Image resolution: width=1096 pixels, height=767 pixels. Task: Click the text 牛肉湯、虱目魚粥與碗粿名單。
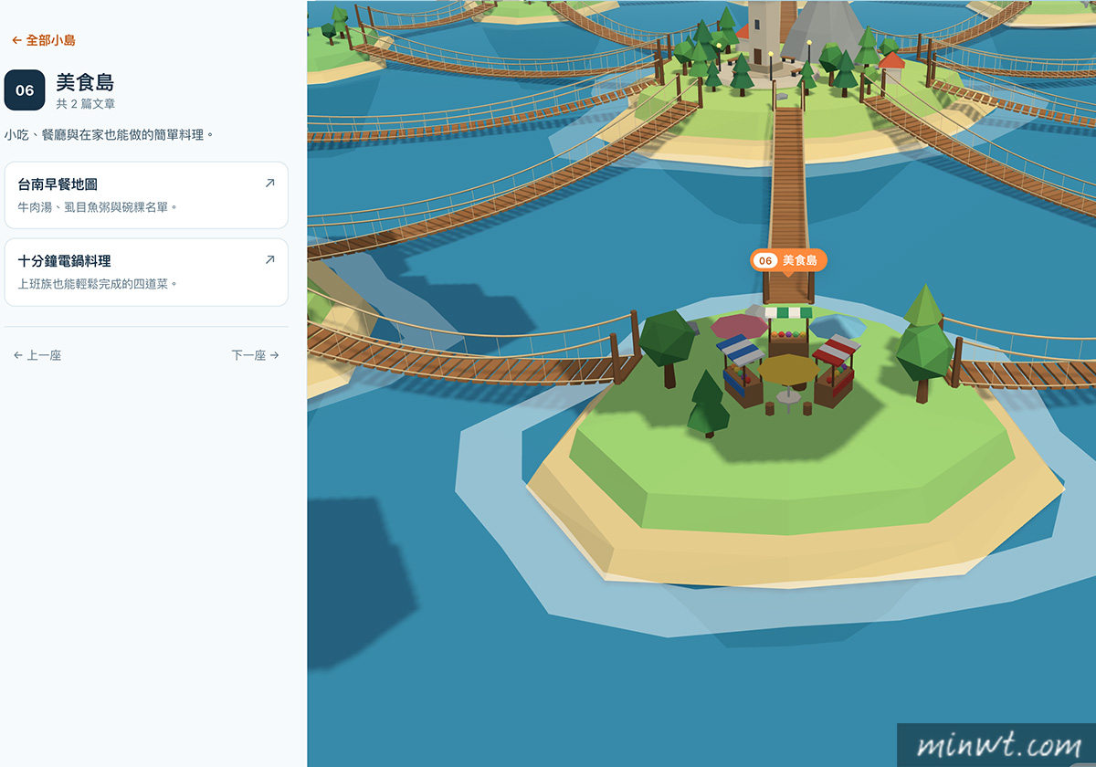coord(98,207)
